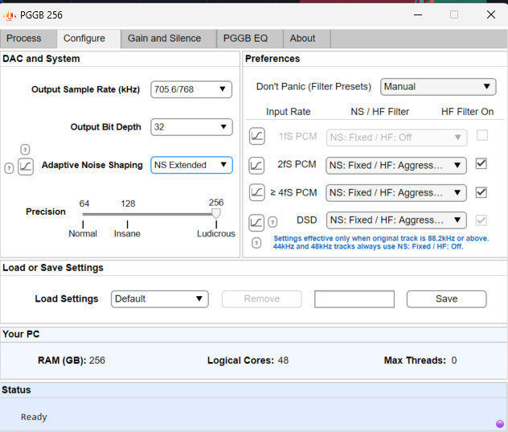
Task: Open the Output Sample Rate dropdown
Action: tap(191, 89)
